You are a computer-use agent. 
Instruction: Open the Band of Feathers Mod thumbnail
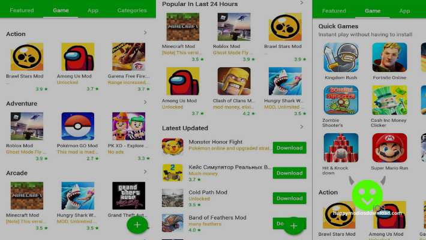tap(173, 223)
